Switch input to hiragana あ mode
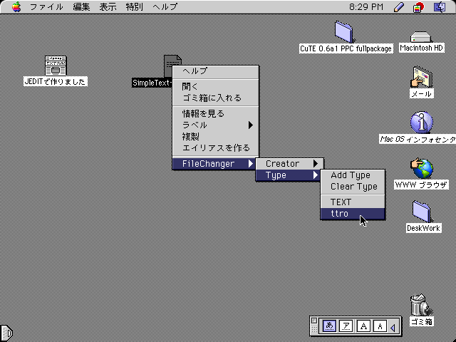The image size is (456, 342). (329, 326)
